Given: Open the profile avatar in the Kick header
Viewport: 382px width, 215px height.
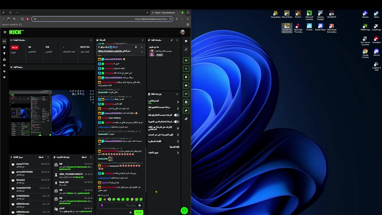Looking at the screenshot, I should click(182, 32).
